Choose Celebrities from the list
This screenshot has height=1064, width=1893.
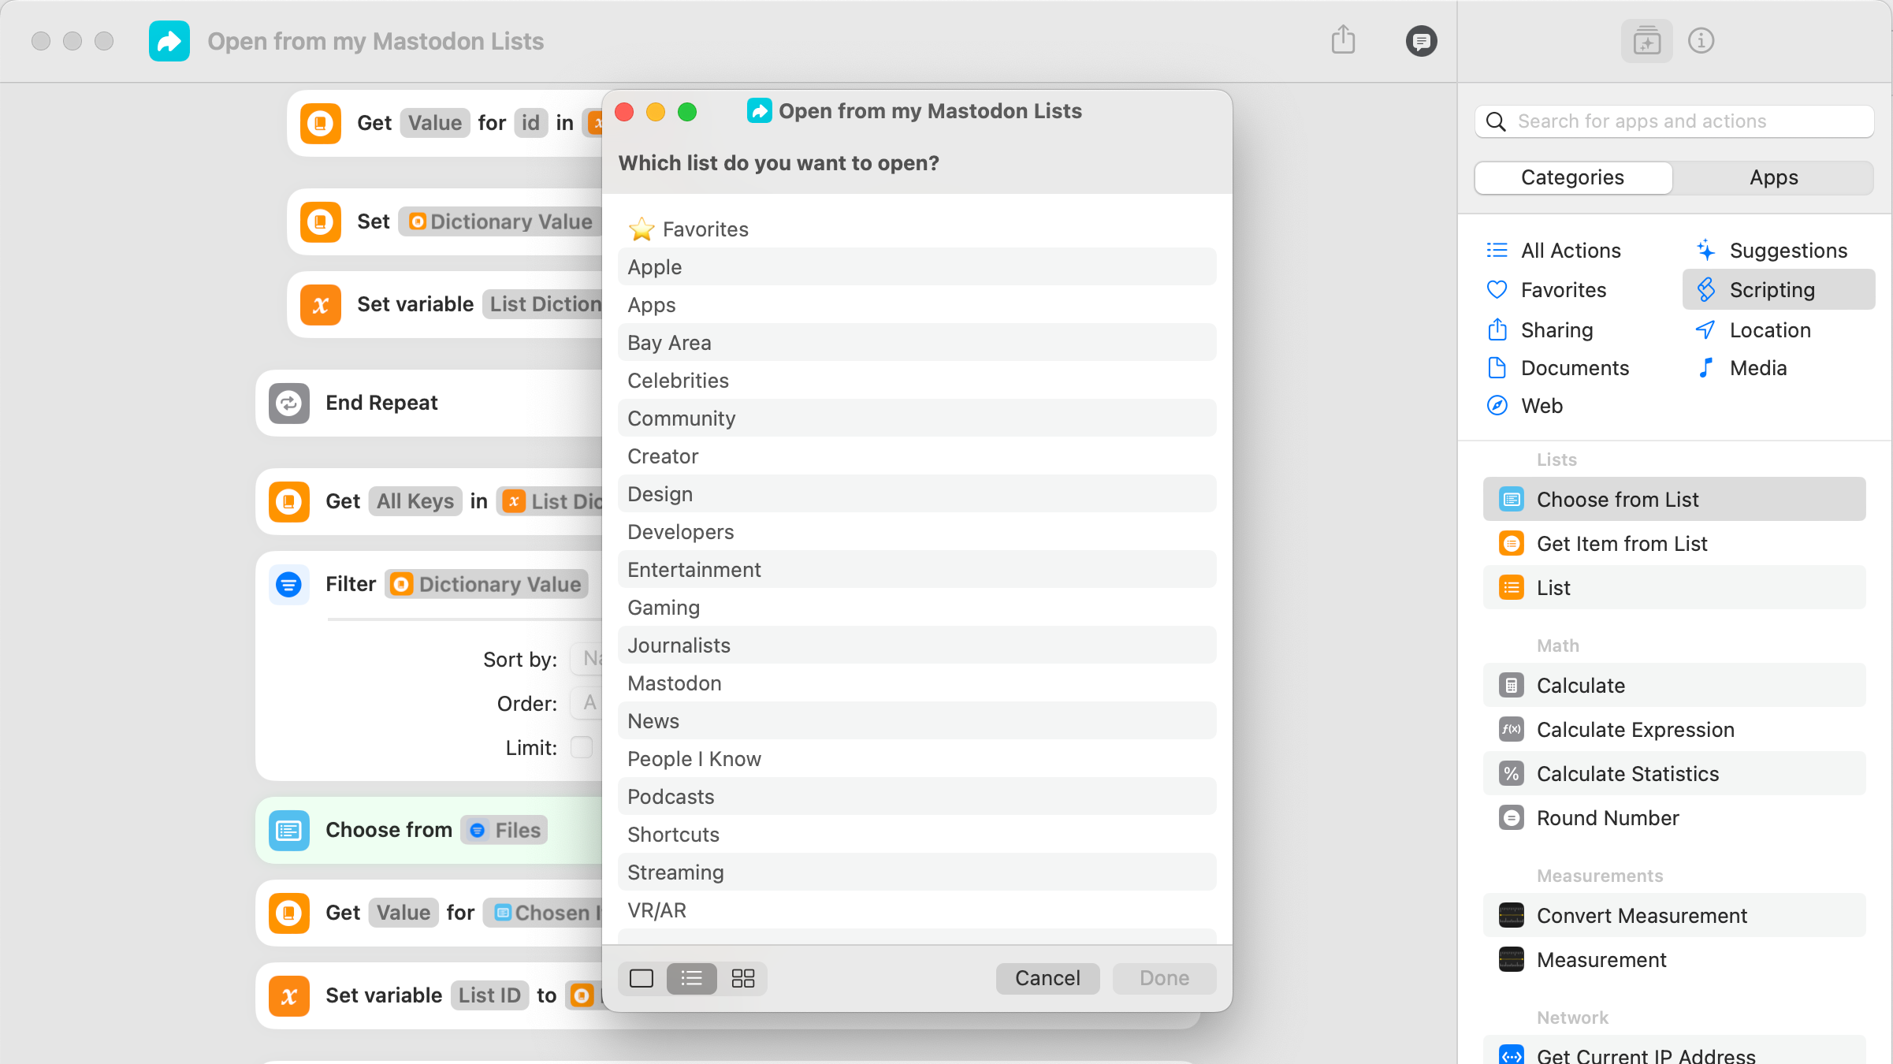click(917, 381)
